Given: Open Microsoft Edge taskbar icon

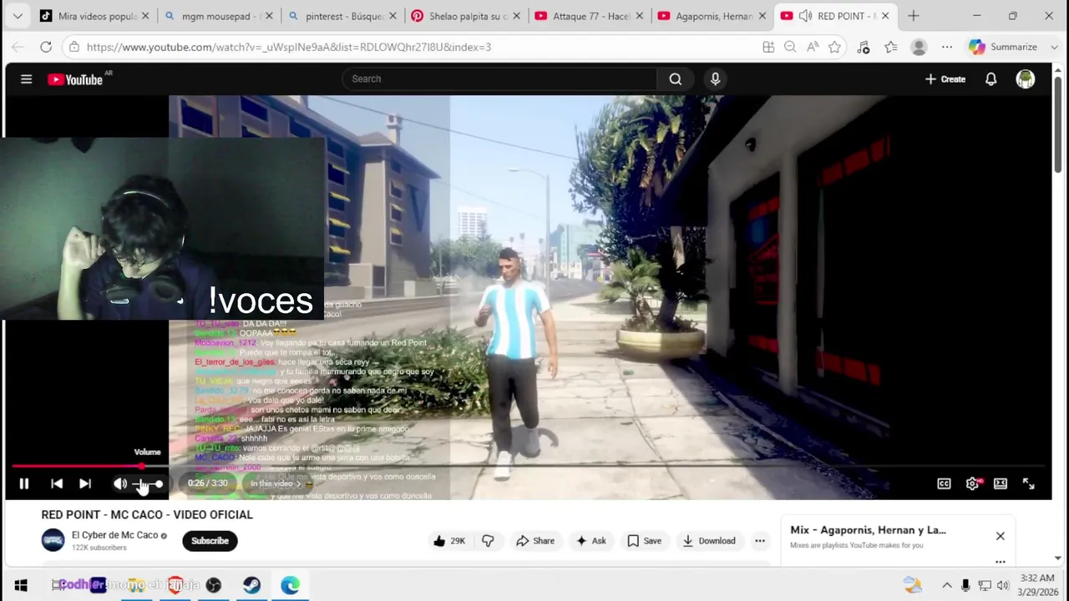Looking at the screenshot, I should pos(290,585).
